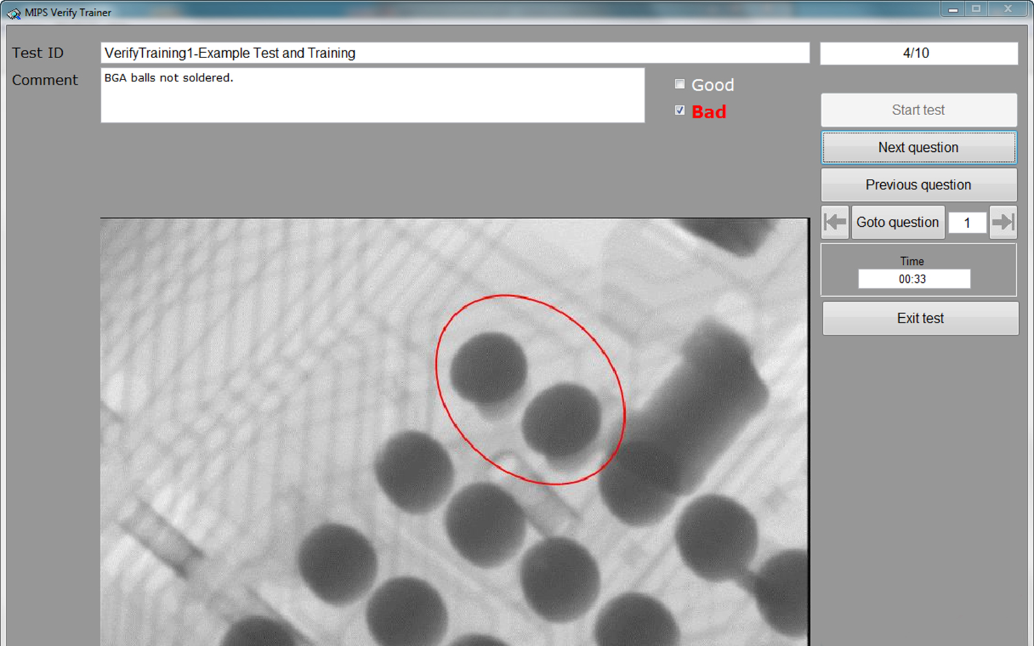Maximize the MIPS Verify Trainer window

(976, 10)
